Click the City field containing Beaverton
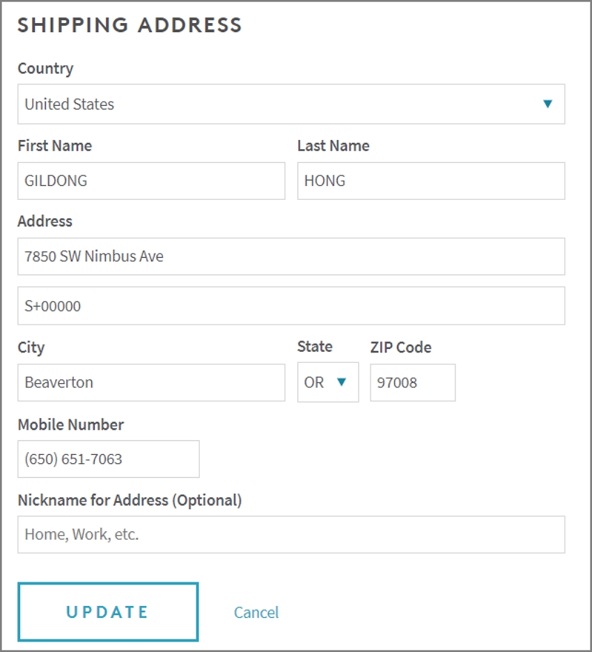 151,382
